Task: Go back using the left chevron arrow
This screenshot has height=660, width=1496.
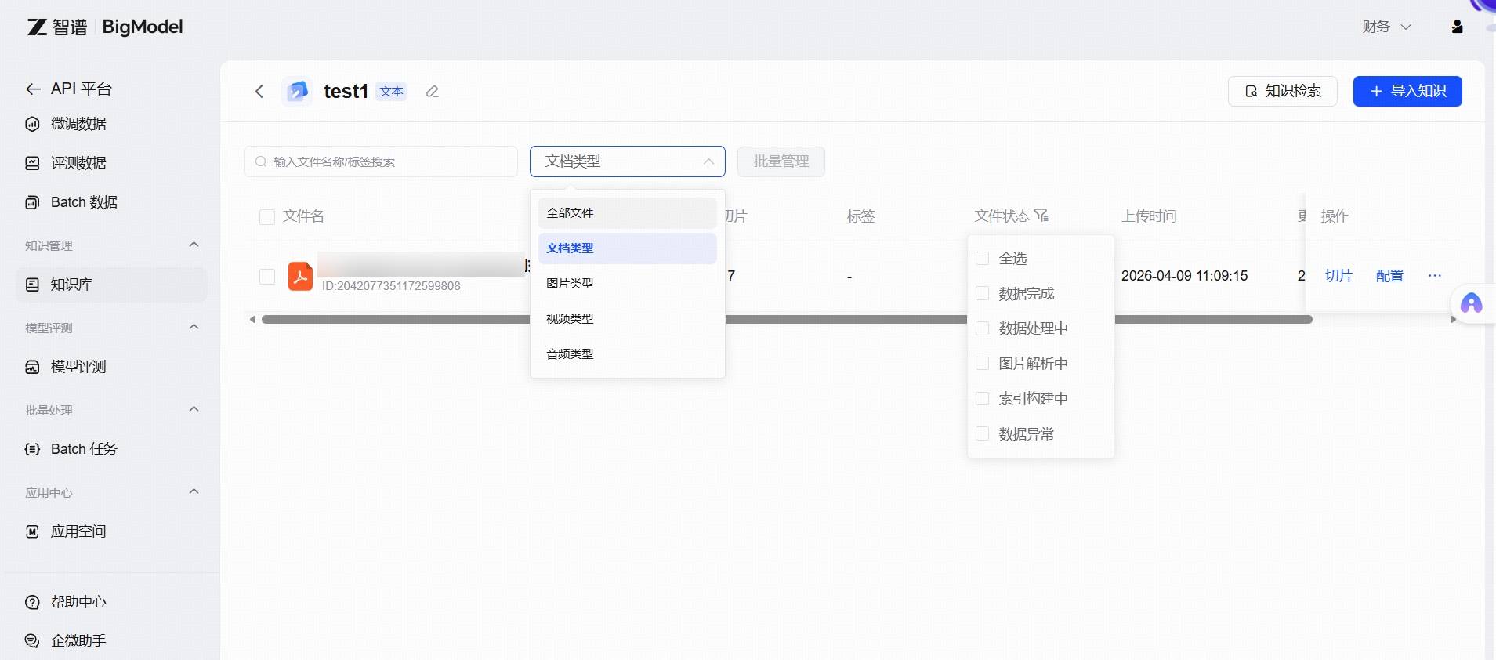Action: click(259, 92)
